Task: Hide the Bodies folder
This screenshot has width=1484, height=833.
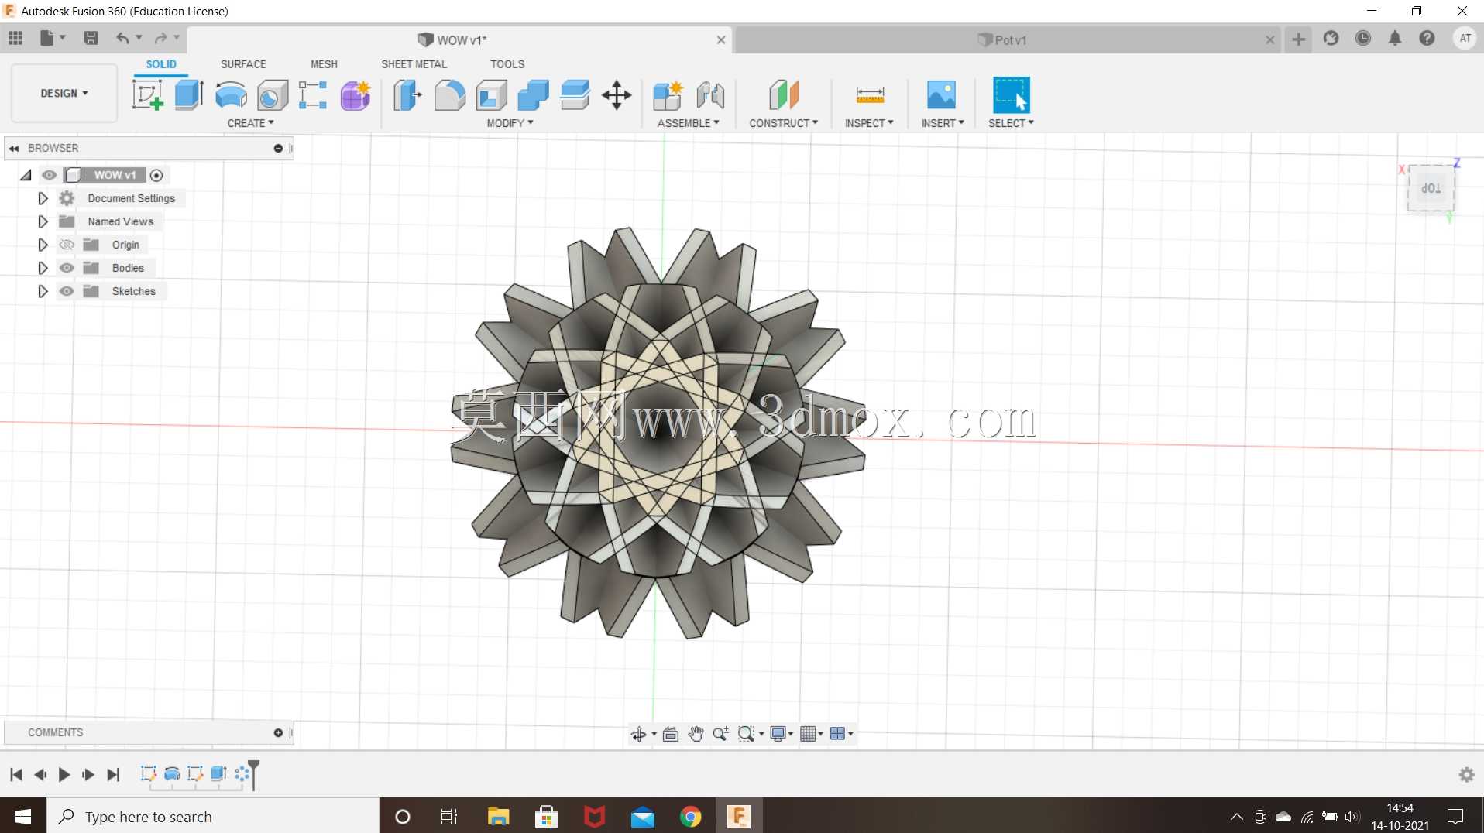Action: coord(67,268)
